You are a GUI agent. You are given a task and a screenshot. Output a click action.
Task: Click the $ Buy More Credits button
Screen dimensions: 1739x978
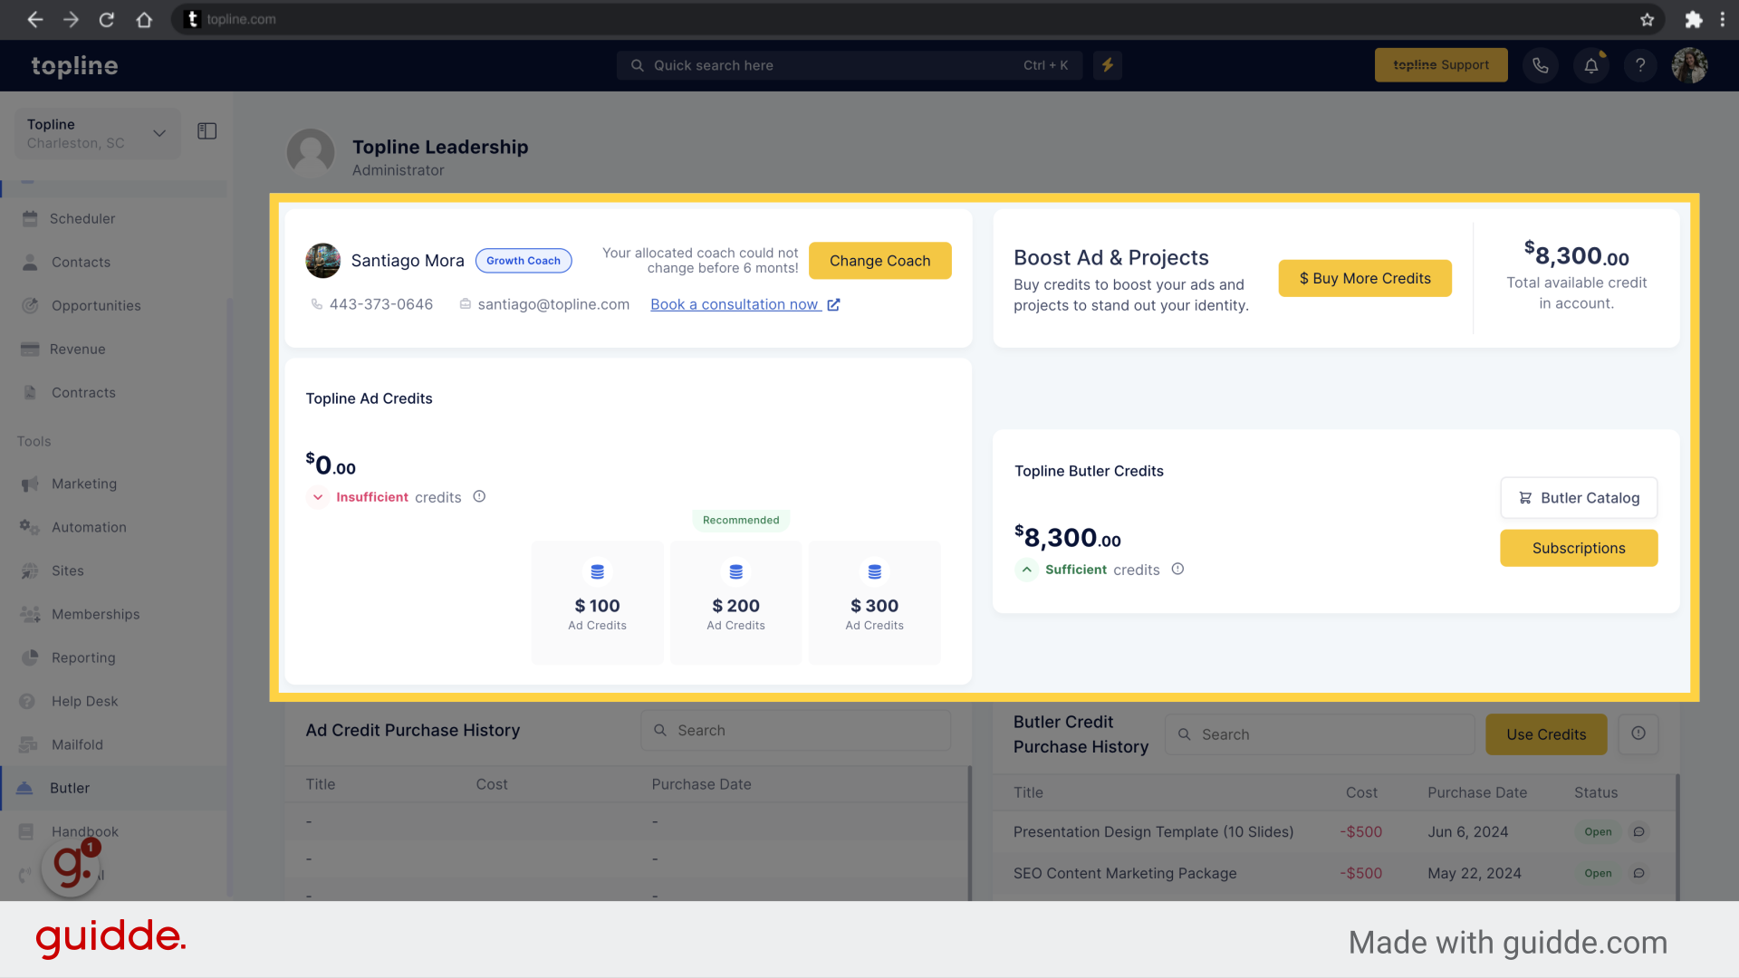pos(1365,278)
